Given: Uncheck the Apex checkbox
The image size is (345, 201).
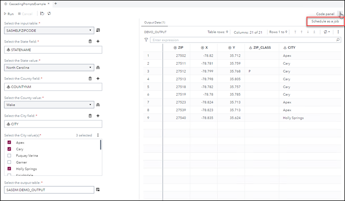Looking at the screenshot, I should click(x=9, y=143).
